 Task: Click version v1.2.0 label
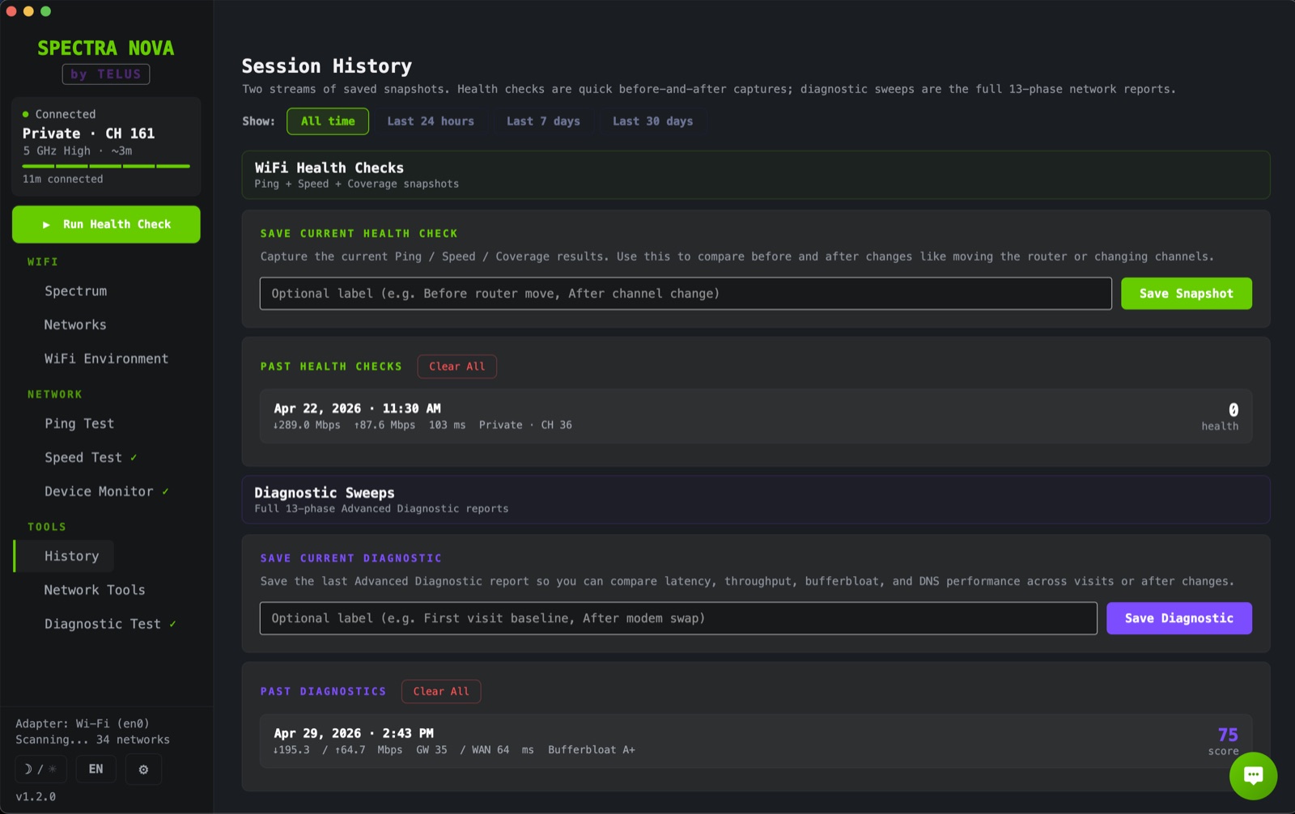coord(36,797)
